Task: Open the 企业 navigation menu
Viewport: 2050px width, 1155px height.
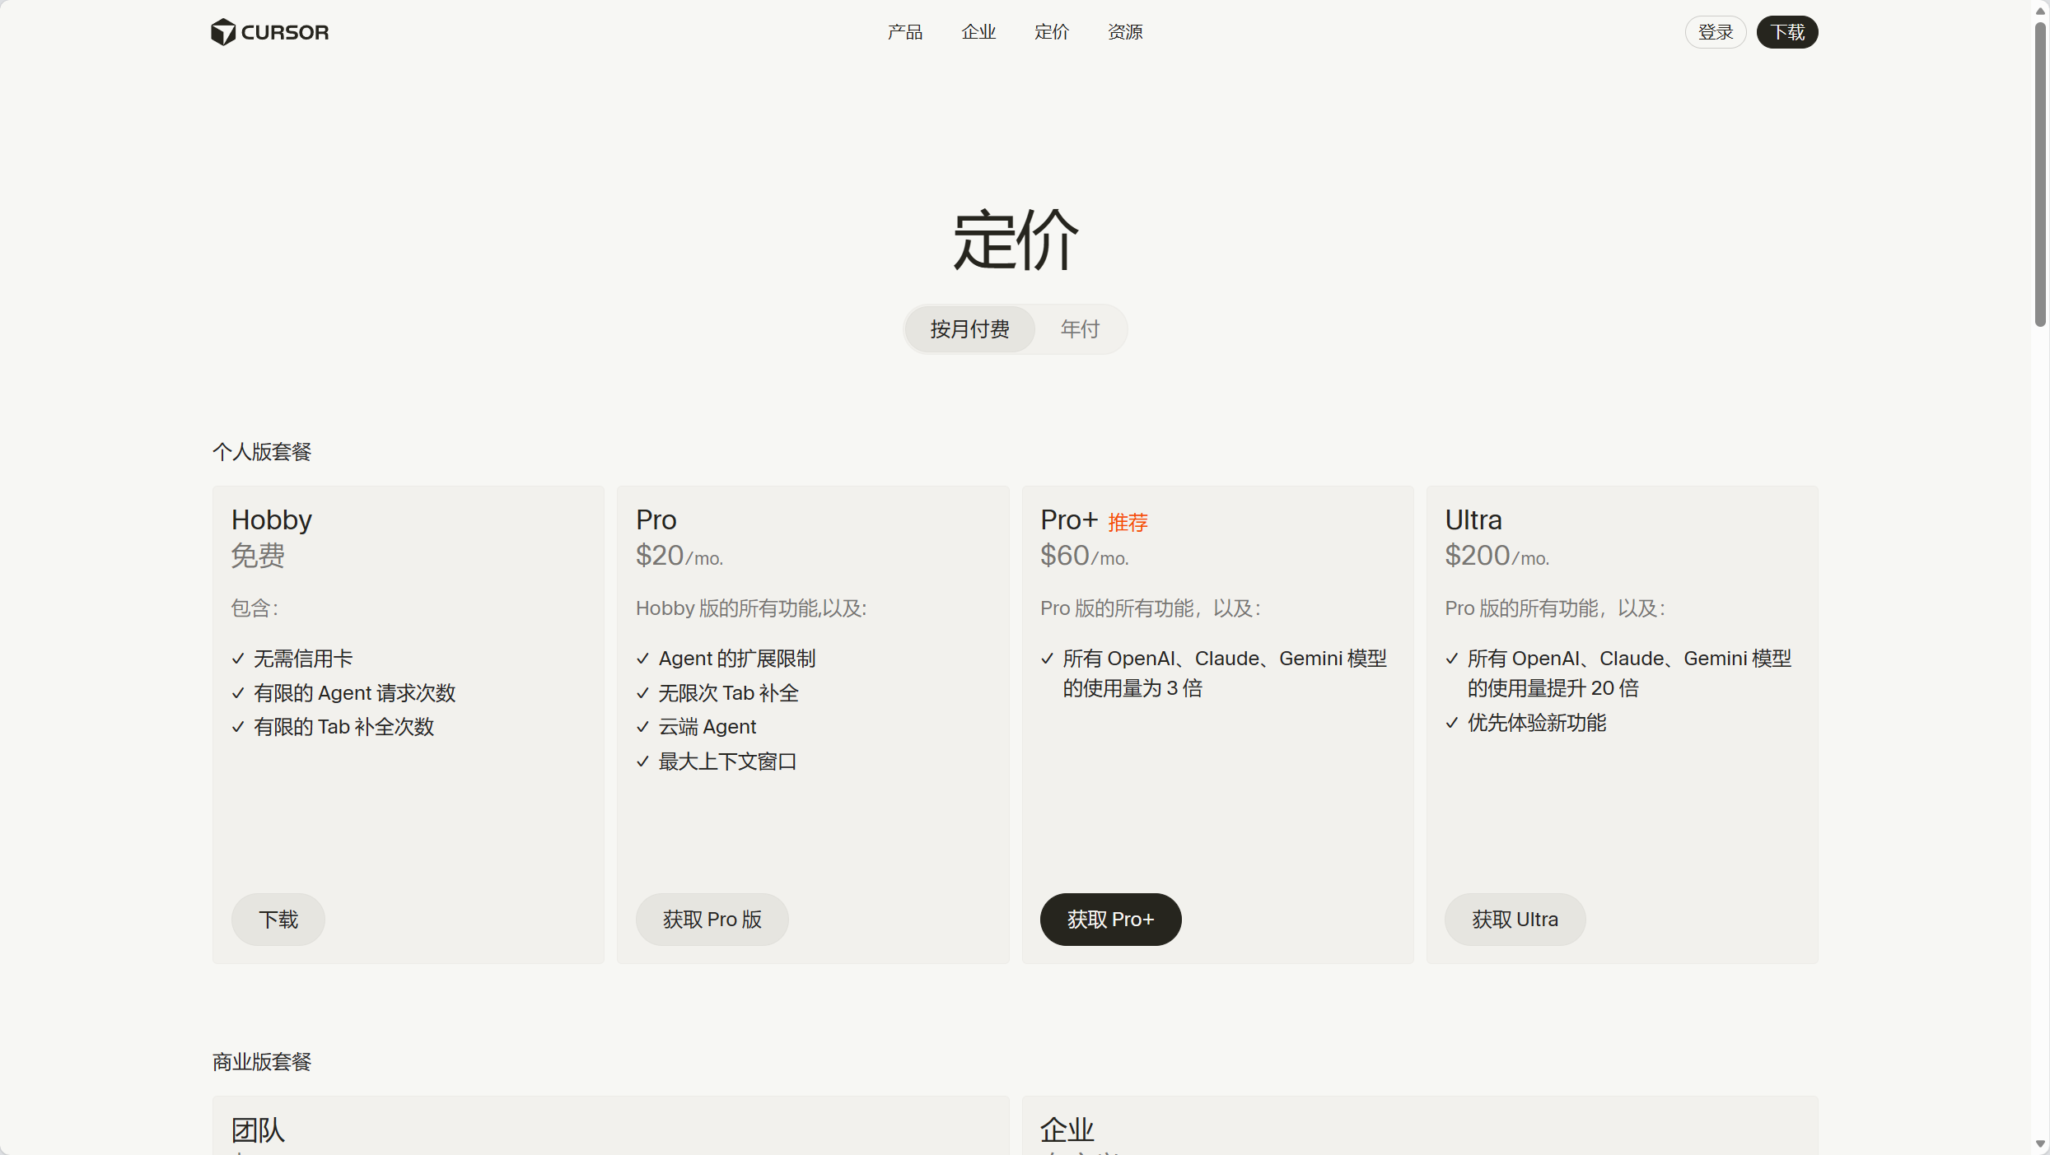Action: tap(978, 32)
